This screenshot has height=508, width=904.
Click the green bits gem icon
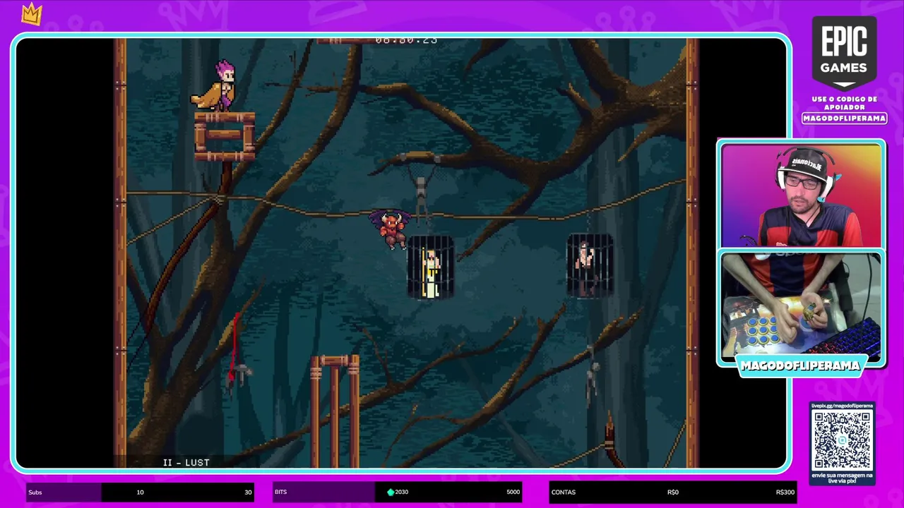click(391, 492)
